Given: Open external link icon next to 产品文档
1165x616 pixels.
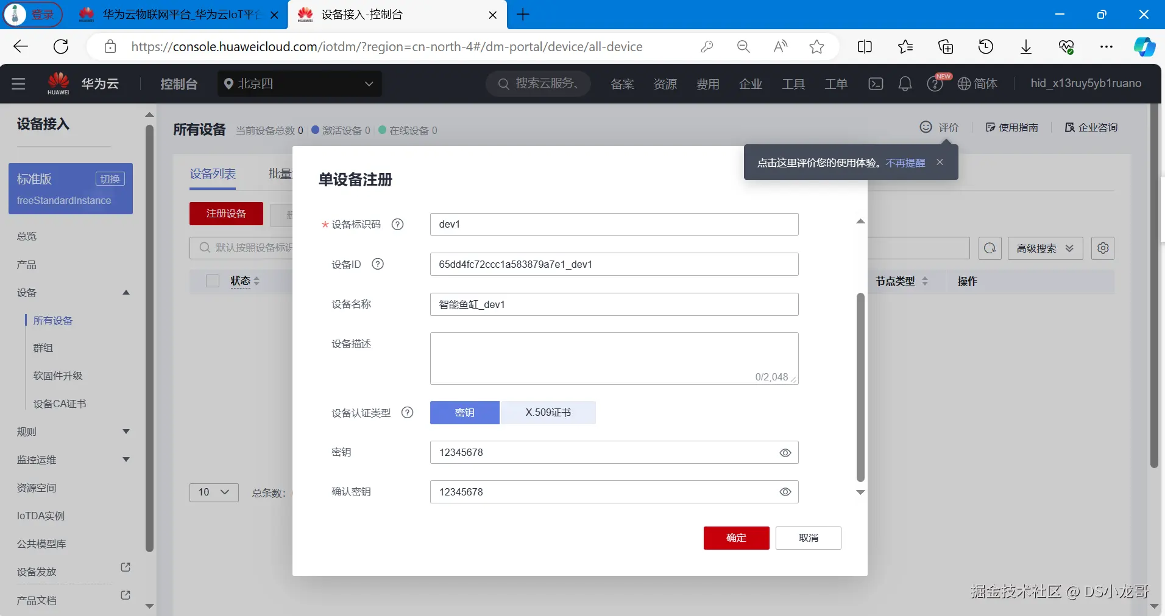Looking at the screenshot, I should pyautogui.click(x=126, y=595).
